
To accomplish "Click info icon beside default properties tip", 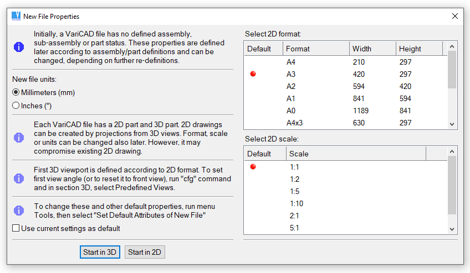I will (19, 210).
